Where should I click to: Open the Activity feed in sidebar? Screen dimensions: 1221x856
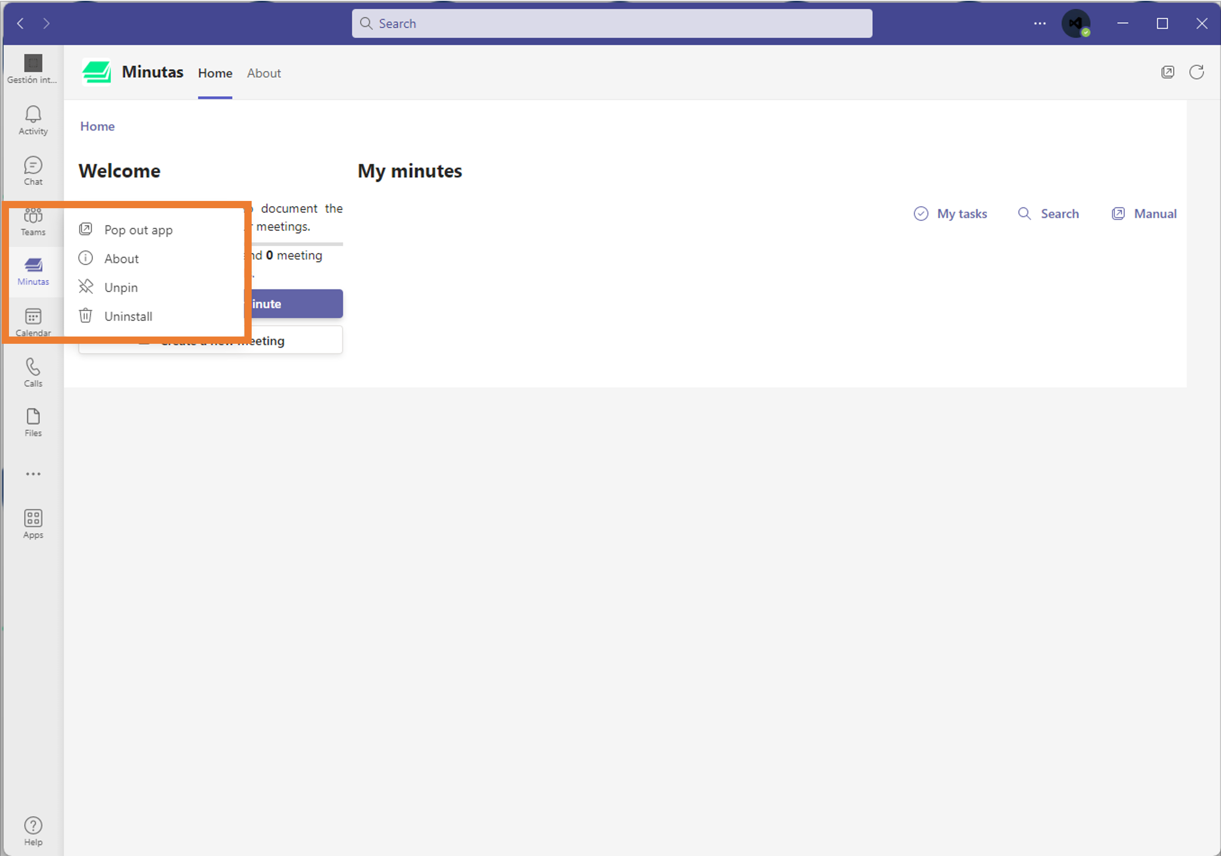[x=33, y=120]
